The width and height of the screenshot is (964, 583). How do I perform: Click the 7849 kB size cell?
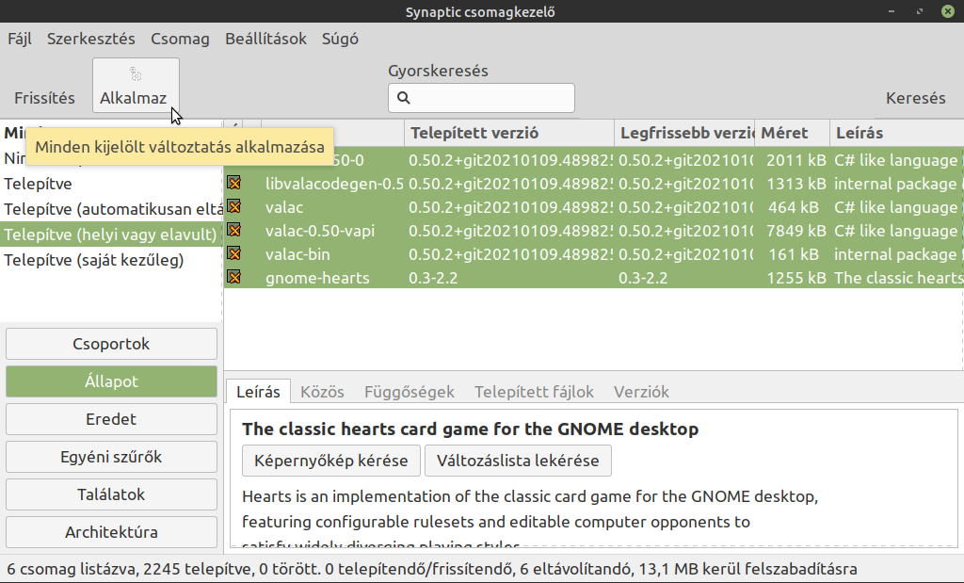(795, 232)
